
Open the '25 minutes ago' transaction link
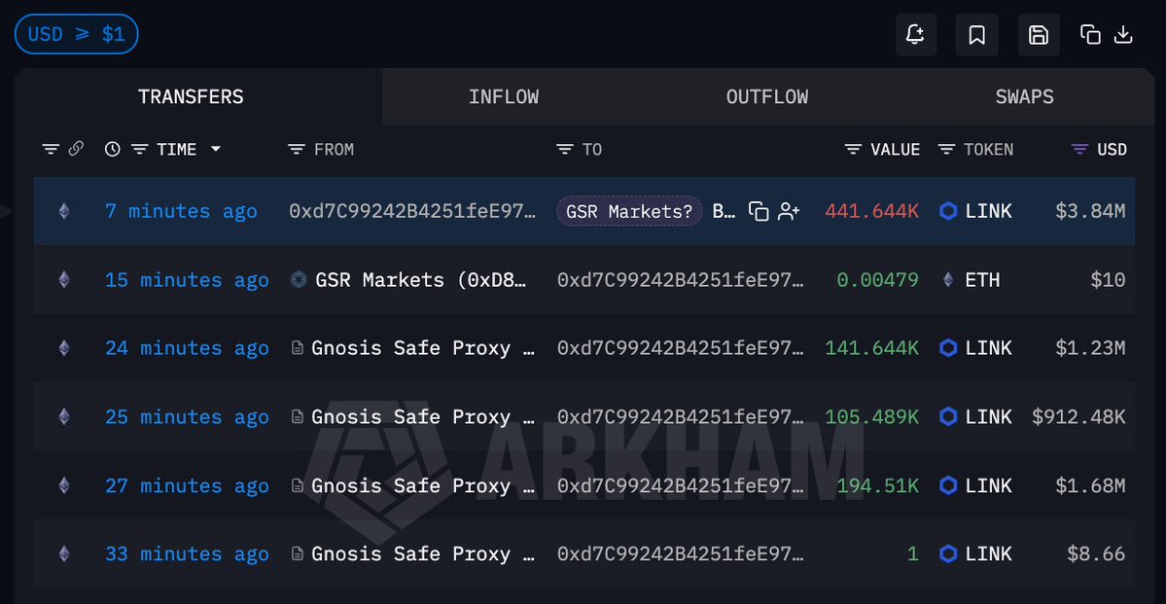pyautogui.click(x=188, y=416)
